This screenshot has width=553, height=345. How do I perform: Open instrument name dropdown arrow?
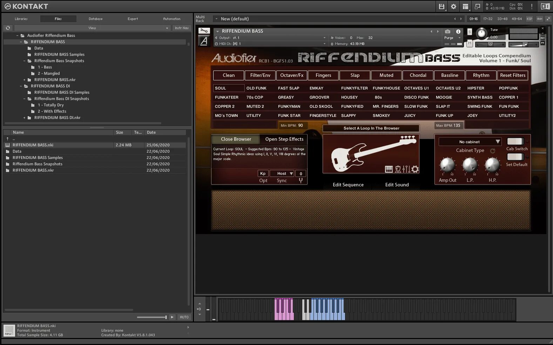(217, 31)
